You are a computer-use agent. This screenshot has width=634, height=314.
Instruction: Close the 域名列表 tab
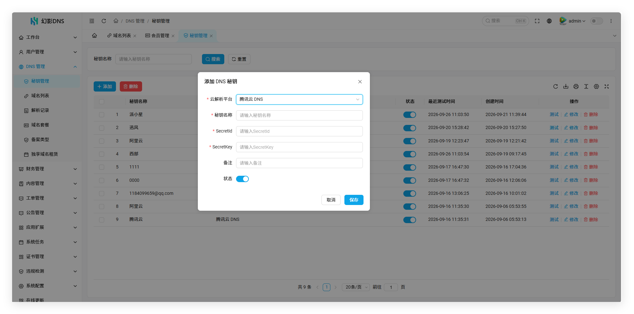pos(135,36)
